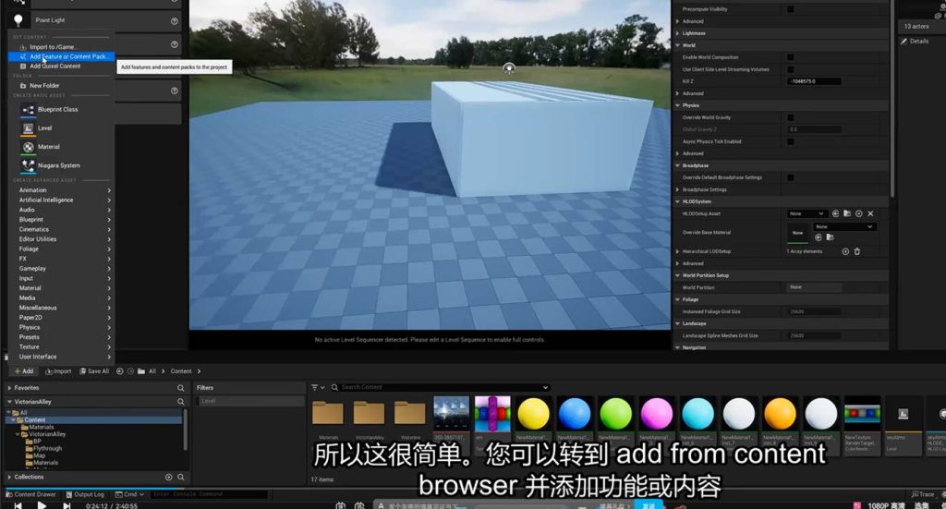Image resolution: width=946 pixels, height=509 pixels.
Task: Open the HLODSetup Asset dropdown
Action: (806, 213)
